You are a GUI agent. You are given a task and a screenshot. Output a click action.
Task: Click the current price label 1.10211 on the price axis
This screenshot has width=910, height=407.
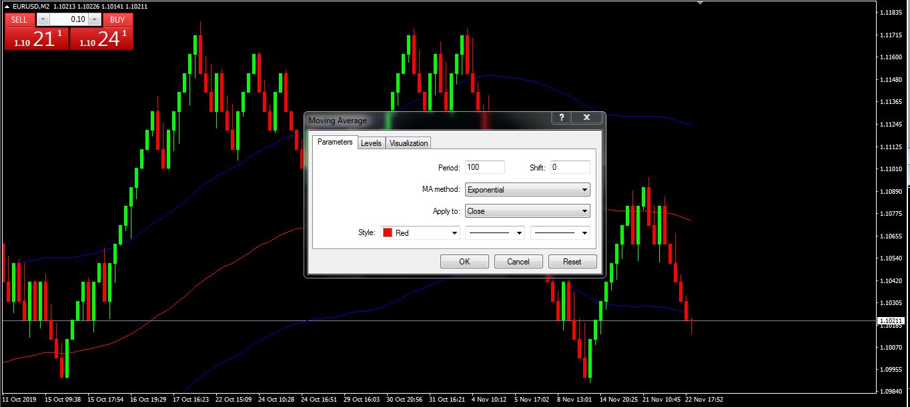(891, 321)
